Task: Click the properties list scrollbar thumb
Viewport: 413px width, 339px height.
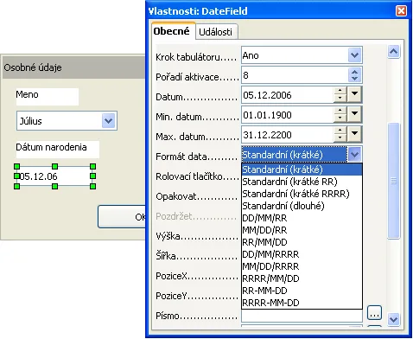Action: point(393,181)
